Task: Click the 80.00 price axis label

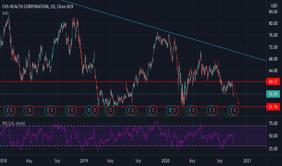Action: click(273, 24)
